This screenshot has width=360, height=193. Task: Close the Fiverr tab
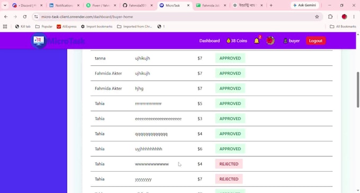tap(115, 5)
